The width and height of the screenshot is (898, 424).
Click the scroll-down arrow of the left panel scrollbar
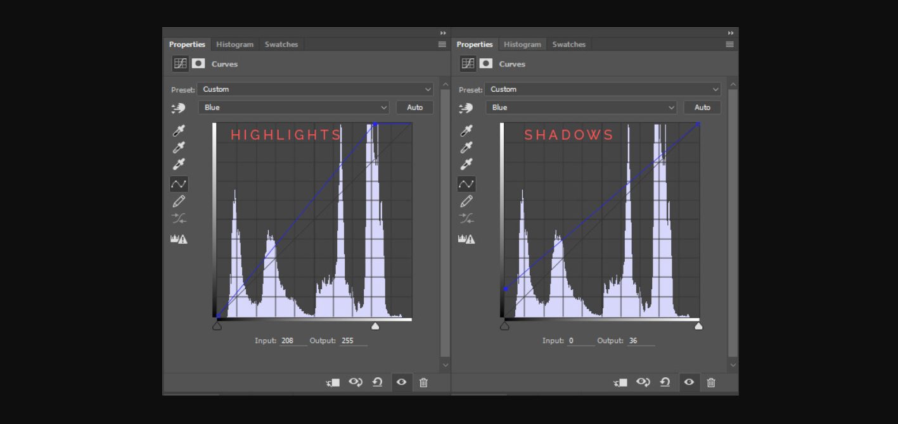pos(445,365)
